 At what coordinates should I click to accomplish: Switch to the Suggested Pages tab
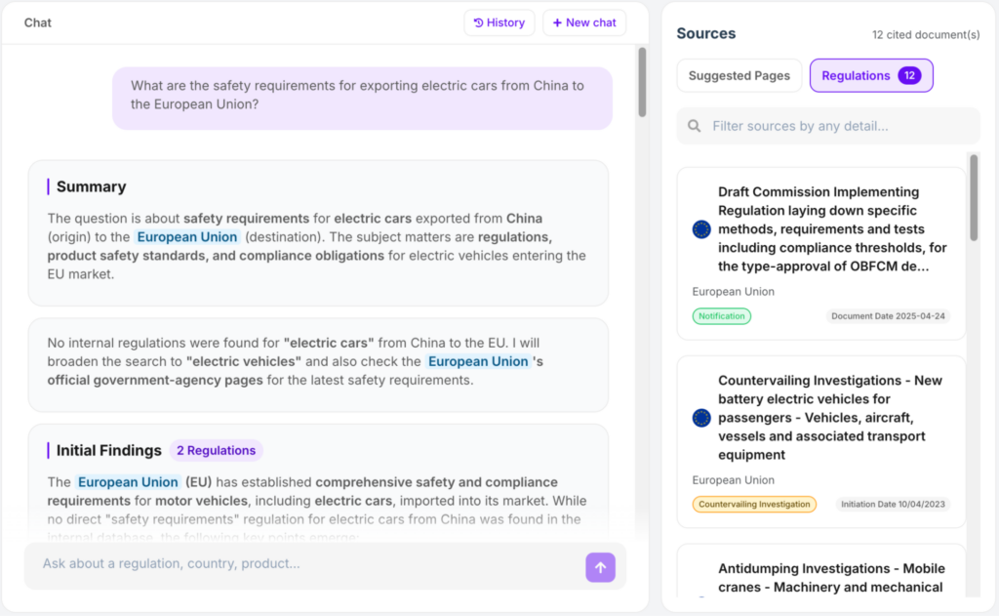pos(739,75)
